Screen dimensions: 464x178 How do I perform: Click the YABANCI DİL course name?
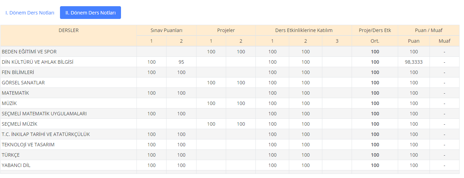tap(16, 165)
